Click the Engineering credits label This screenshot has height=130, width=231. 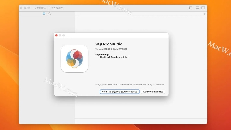pyautogui.click(x=102, y=54)
